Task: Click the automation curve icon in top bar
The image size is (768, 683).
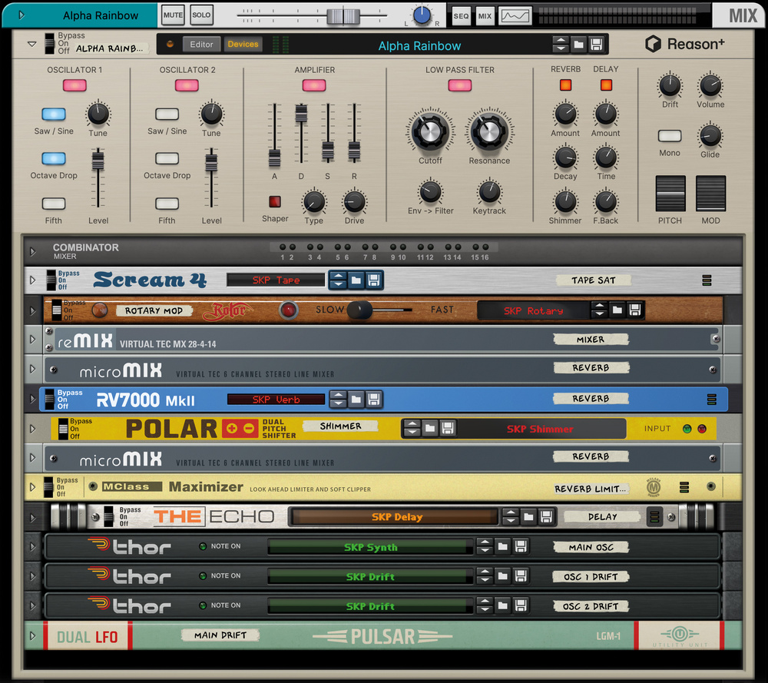Action: 515,15
